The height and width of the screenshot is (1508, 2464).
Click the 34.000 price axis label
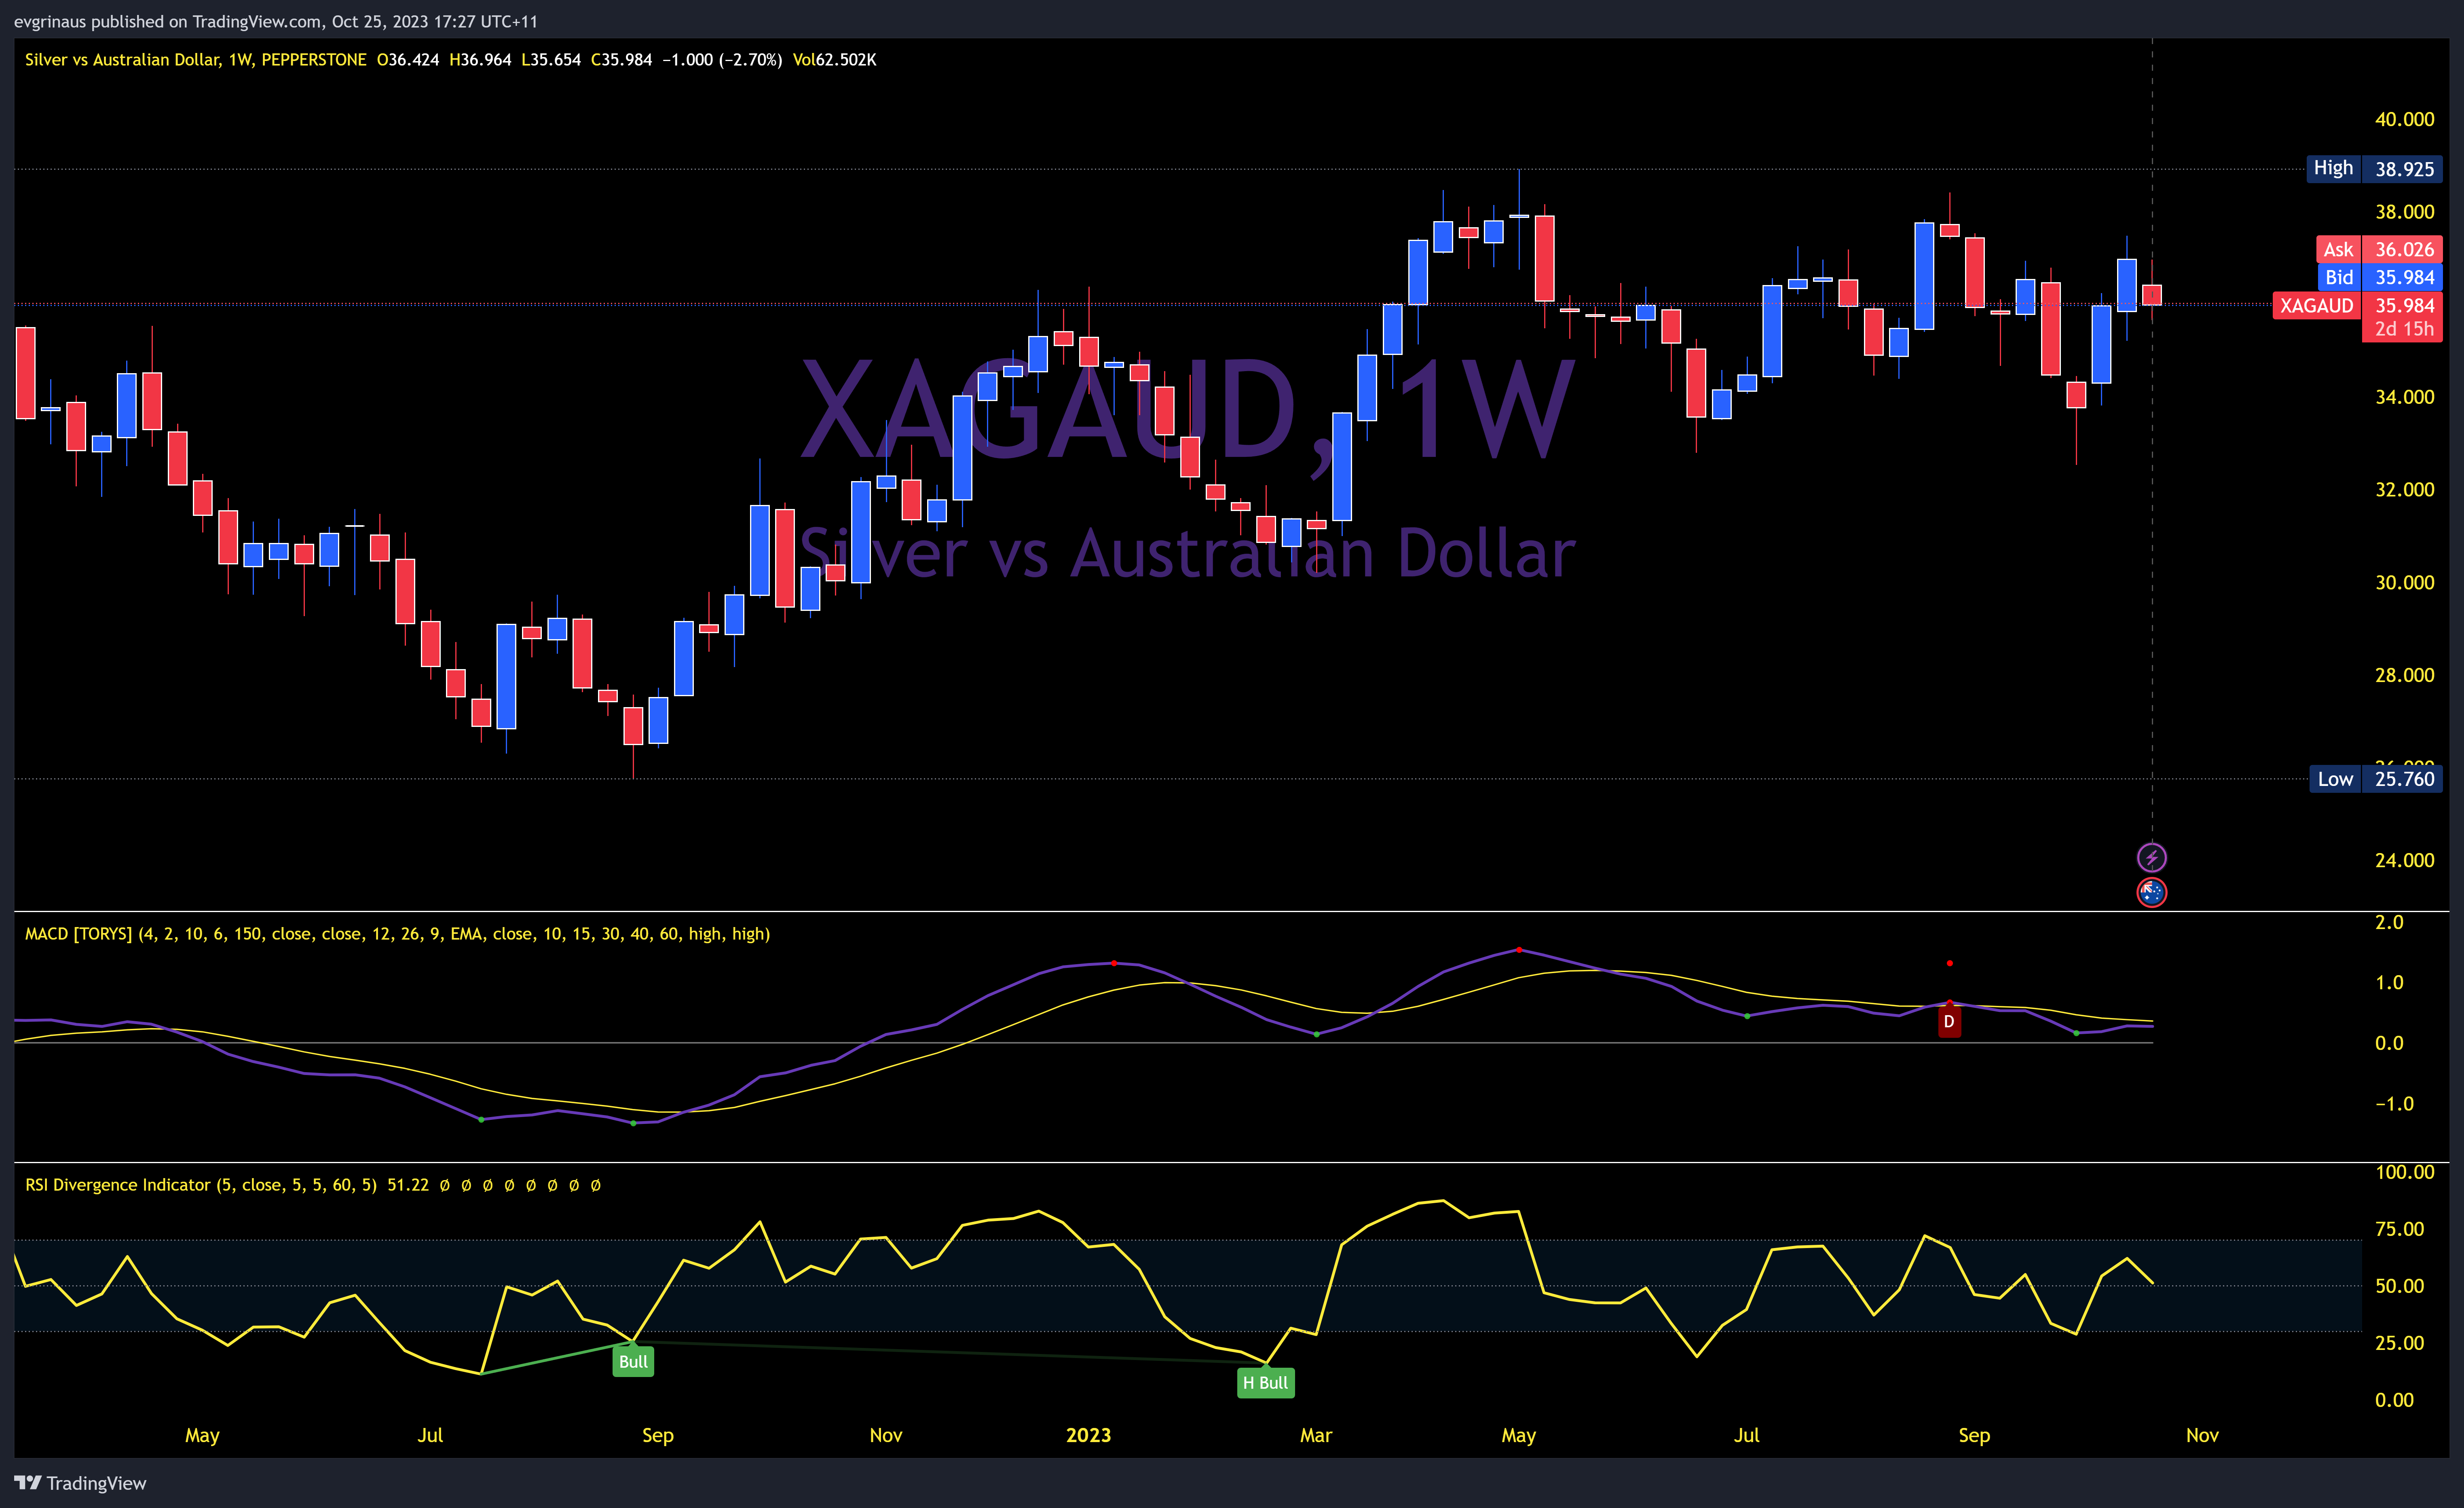[x=2404, y=397]
